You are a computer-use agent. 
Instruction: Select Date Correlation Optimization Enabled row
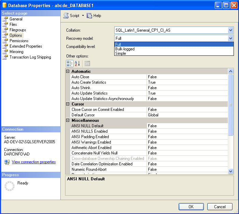149,164
